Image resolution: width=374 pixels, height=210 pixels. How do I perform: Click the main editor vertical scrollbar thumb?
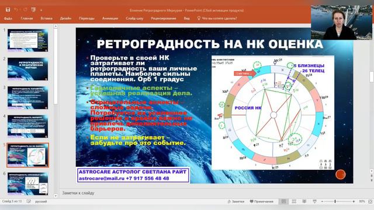point(372,76)
